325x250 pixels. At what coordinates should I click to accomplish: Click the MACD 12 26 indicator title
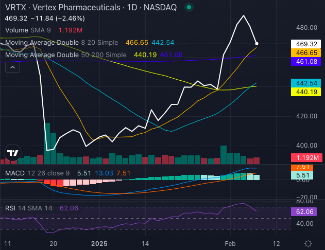coord(36,173)
